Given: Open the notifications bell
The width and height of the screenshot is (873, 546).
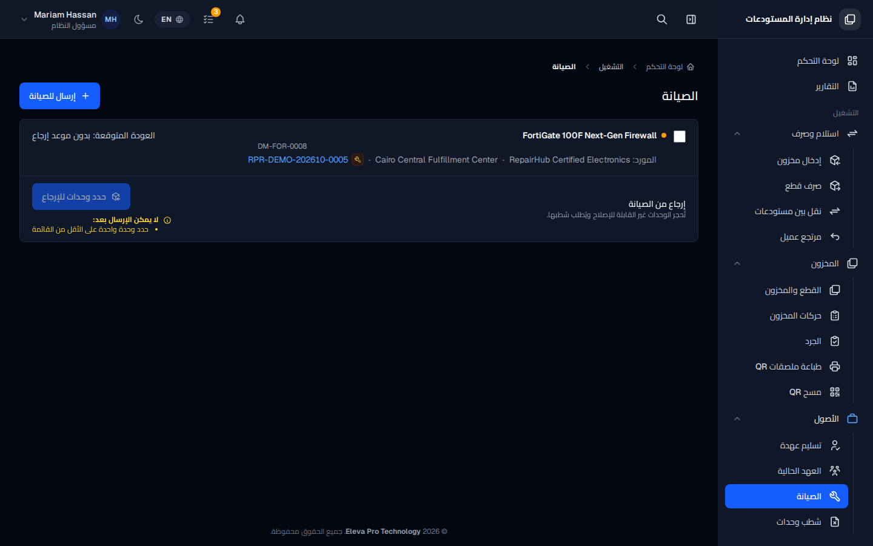Looking at the screenshot, I should point(240,19).
